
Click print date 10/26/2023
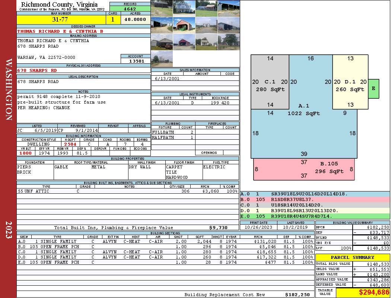pos(258,227)
